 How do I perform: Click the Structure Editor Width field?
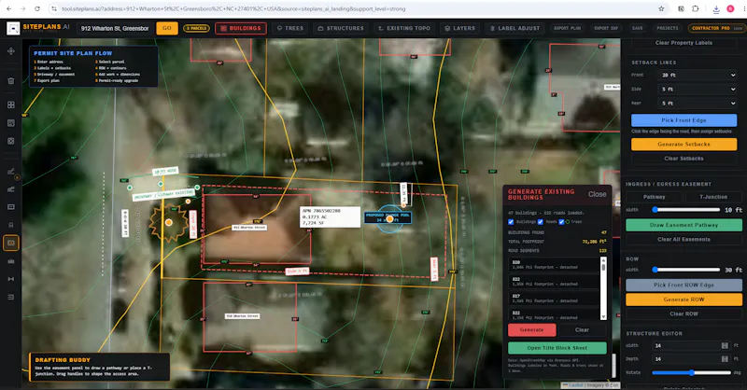click(691, 346)
